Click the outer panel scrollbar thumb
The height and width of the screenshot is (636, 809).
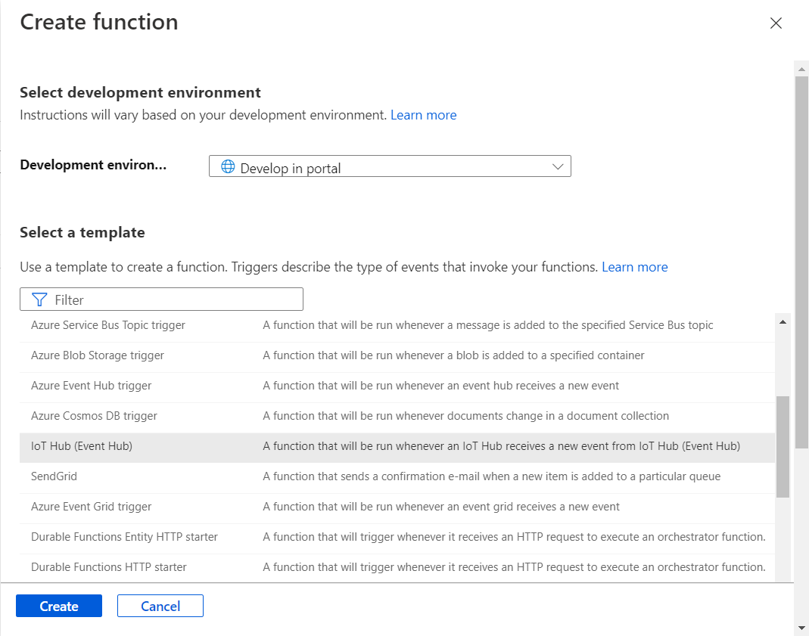(801, 262)
